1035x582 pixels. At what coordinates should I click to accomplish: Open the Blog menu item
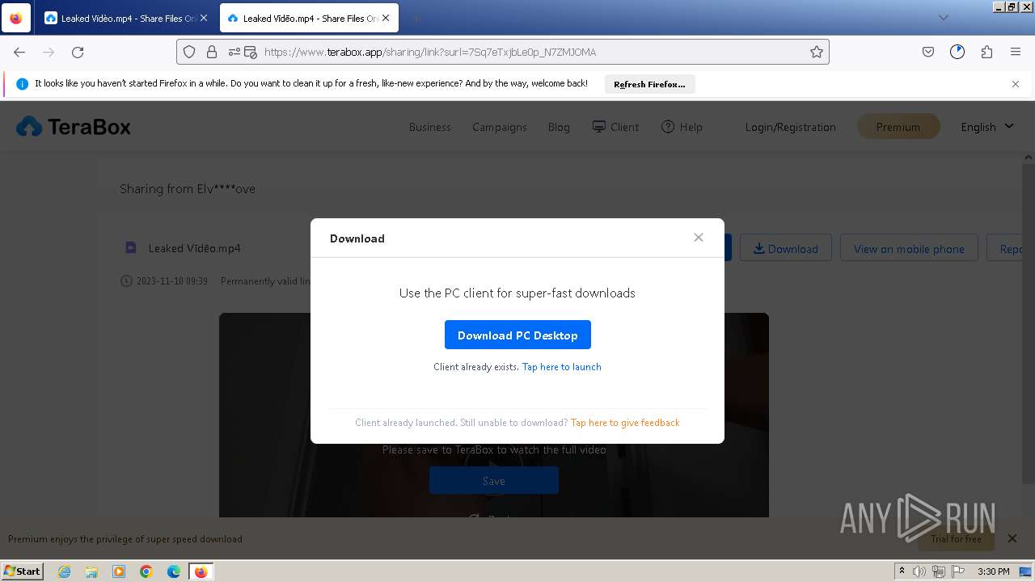(559, 127)
